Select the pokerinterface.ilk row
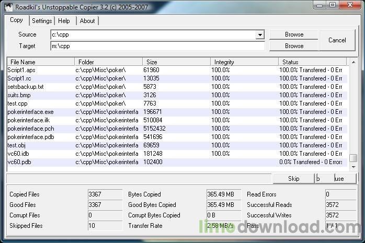 pyautogui.click(x=177, y=120)
